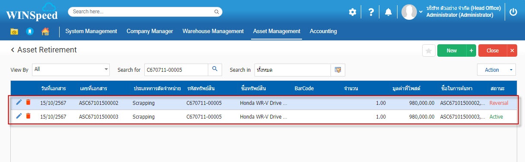Click the red Close button
Image resolution: width=525 pixels, height=162 pixels.
pyautogui.click(x=493, y=51)
